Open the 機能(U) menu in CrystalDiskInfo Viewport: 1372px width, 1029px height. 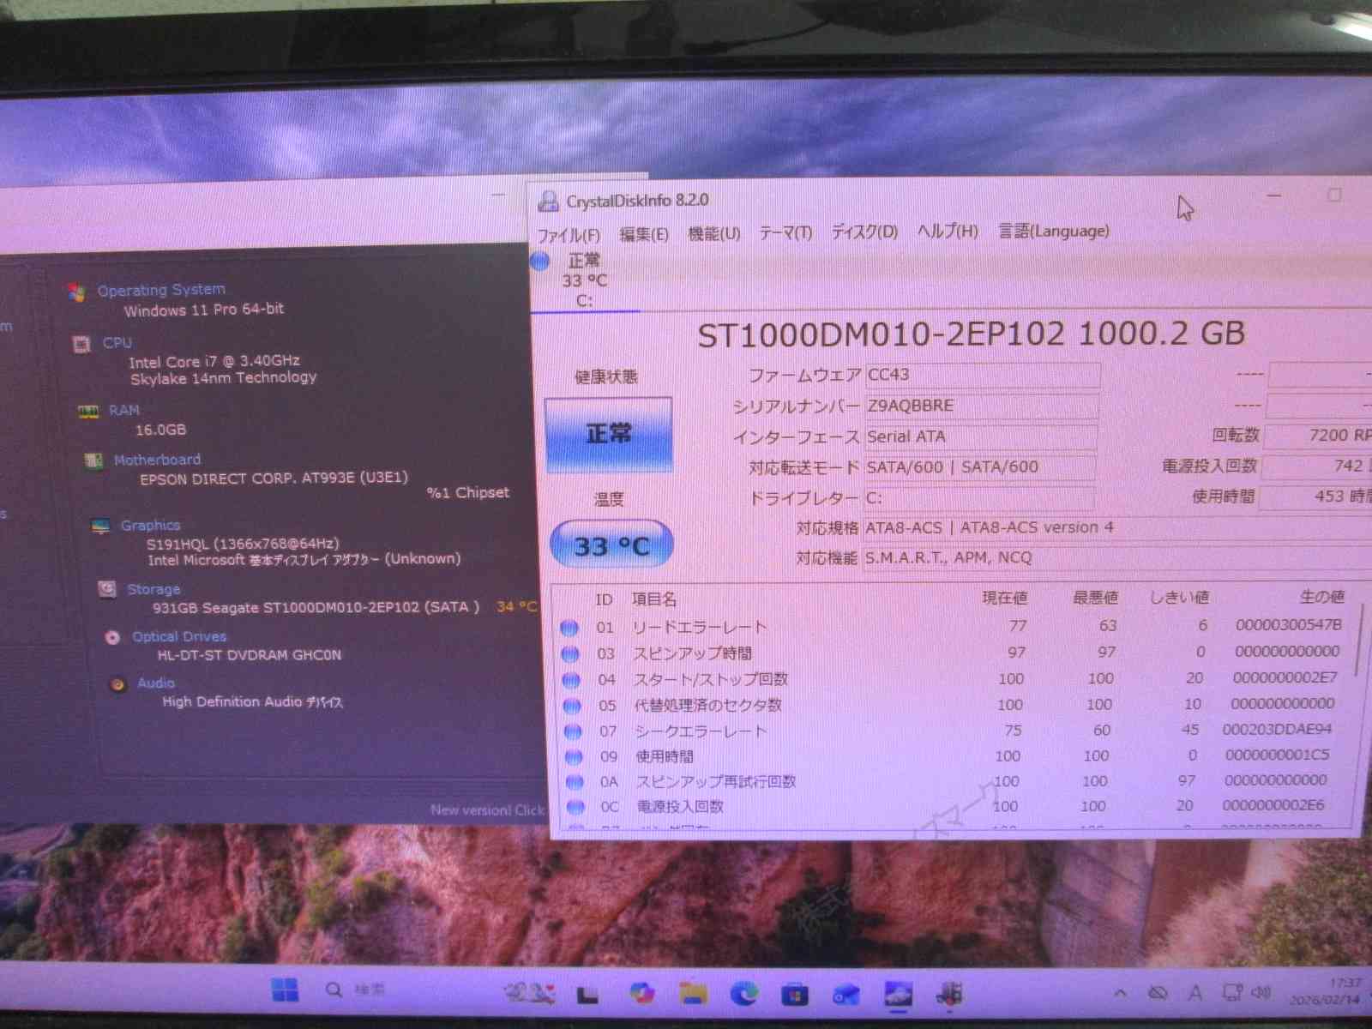pos(713,233)
